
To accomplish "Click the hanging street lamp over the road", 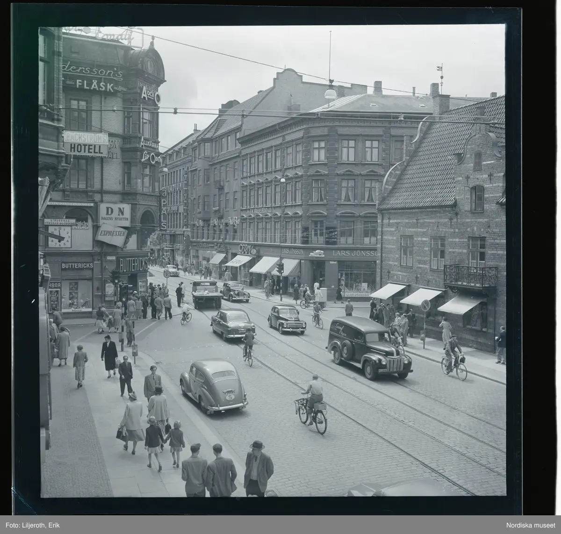I will [331, 93].
